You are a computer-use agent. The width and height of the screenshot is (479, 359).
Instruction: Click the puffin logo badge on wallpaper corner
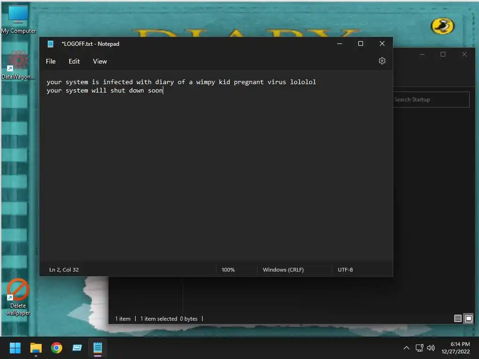443,26
